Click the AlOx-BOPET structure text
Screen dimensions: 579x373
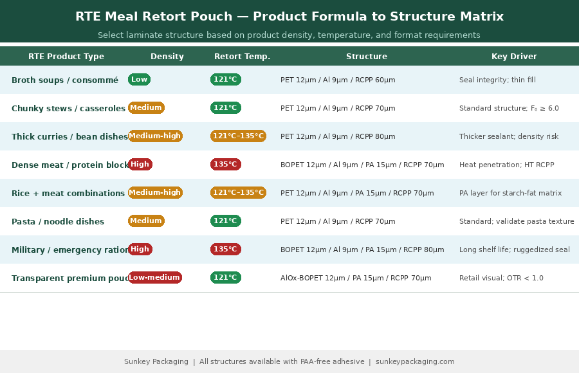point(356,278)
